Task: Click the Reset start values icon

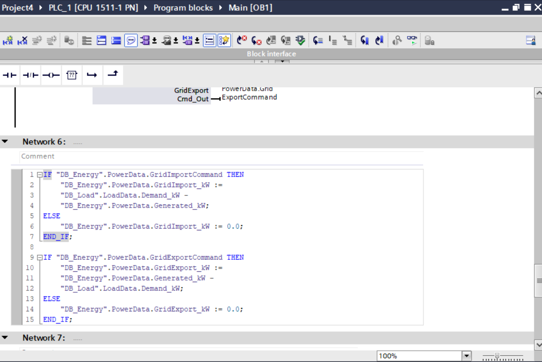Action: click(x=69, y=40)
